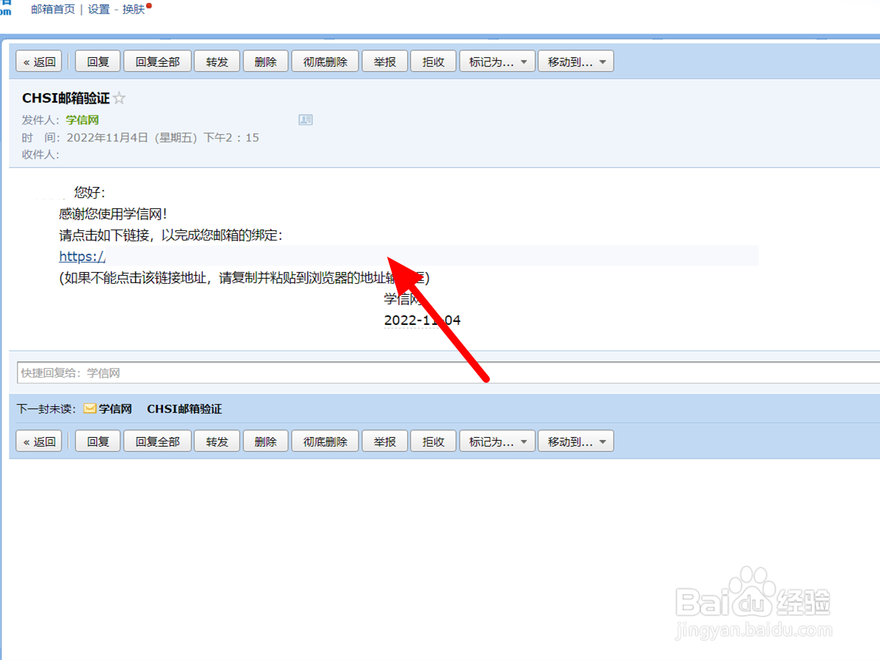Screen dimensions: 880x660
Task: Click 收件人 label
Action: [x=40, y=154]
